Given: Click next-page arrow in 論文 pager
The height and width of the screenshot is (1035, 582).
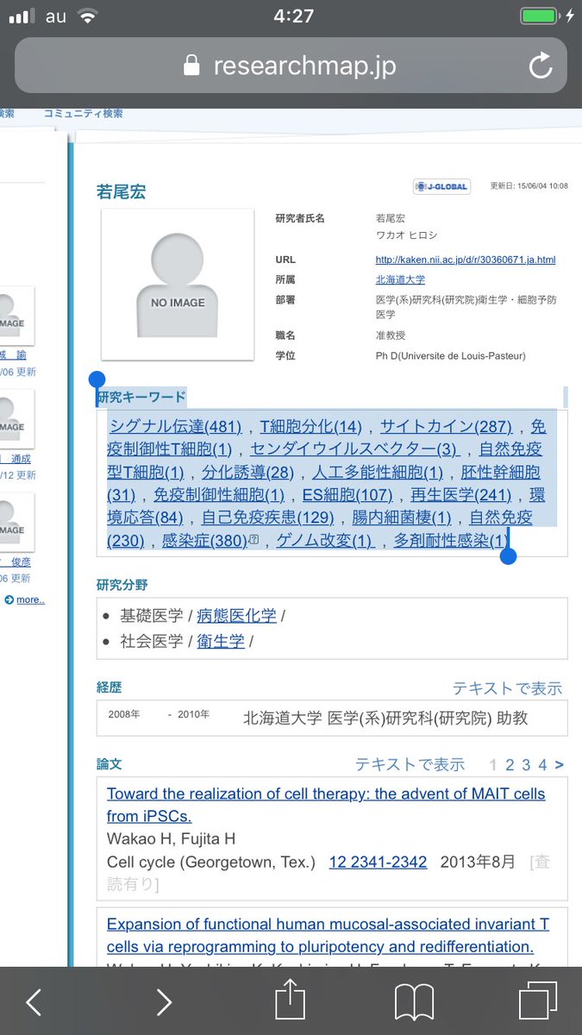Looking at the screenshot, I should point(560,765).
